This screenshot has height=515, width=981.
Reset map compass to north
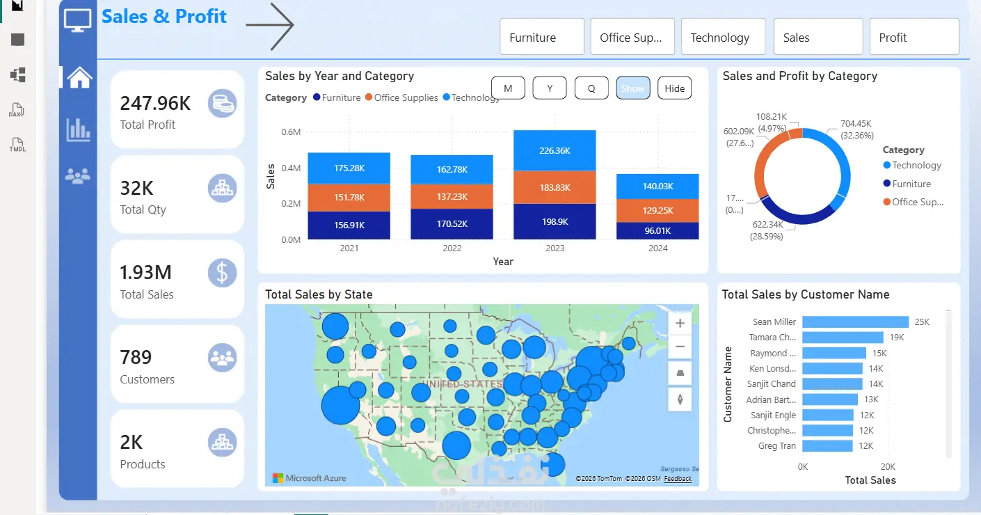[680, 399]
